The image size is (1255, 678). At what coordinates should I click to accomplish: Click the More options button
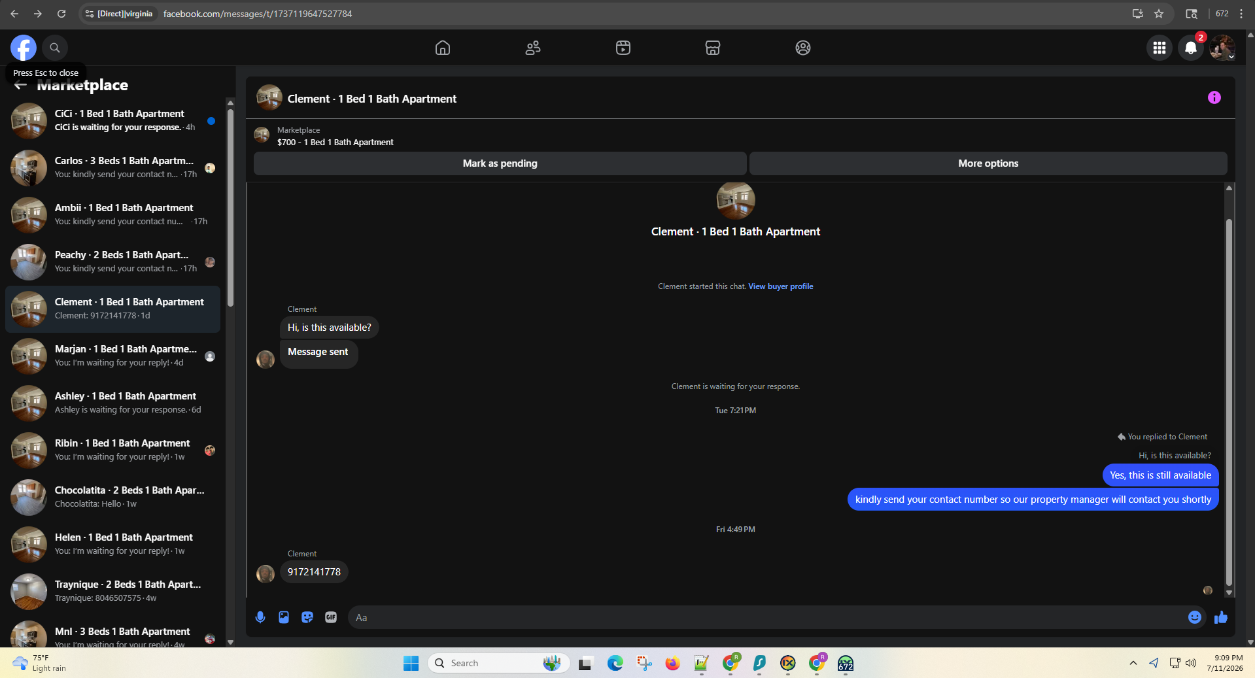[988, 163]
